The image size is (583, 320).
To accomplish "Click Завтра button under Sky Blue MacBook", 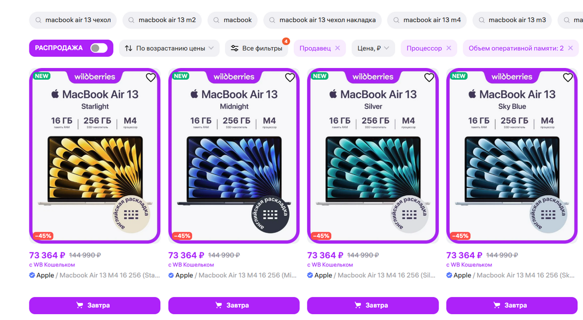I will click(x=512, y=305).
